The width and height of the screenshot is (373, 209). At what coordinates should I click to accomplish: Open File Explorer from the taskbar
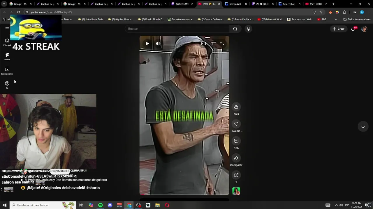click(x=157, y=205)
